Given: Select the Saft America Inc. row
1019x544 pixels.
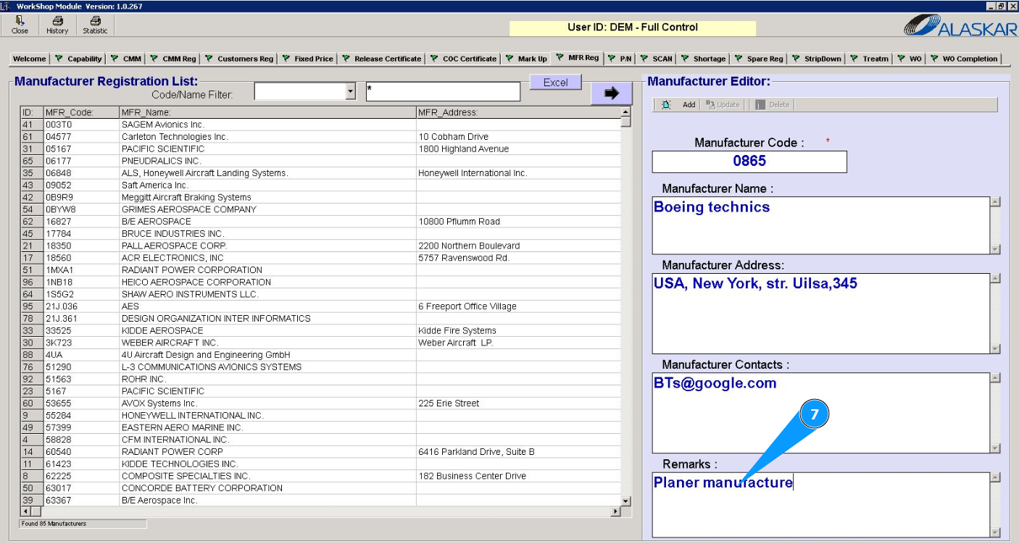Looking at the screenshot, I should (320, 185).
